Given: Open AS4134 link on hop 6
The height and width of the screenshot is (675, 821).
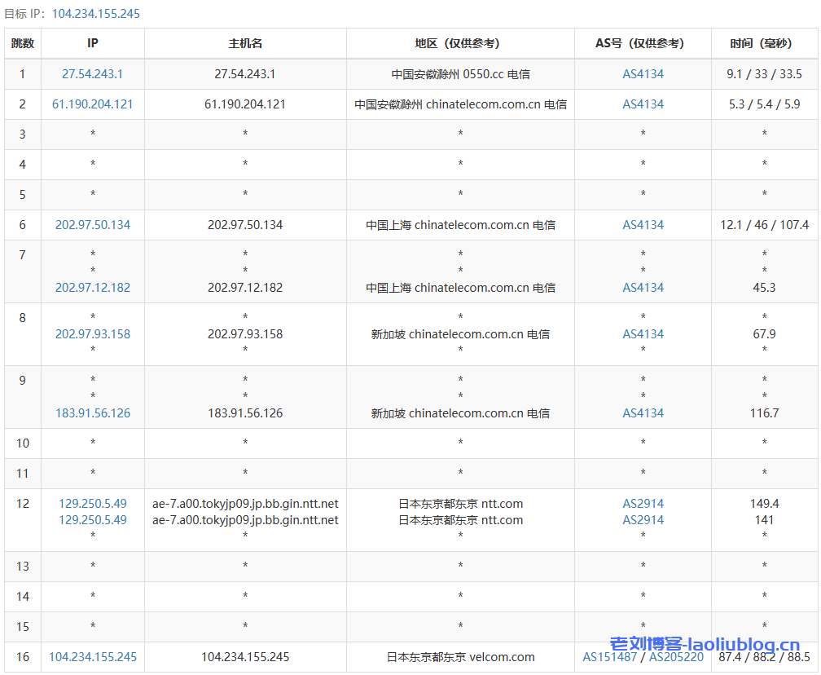Looking at the screenshot, I should click(x=643, y=224).
